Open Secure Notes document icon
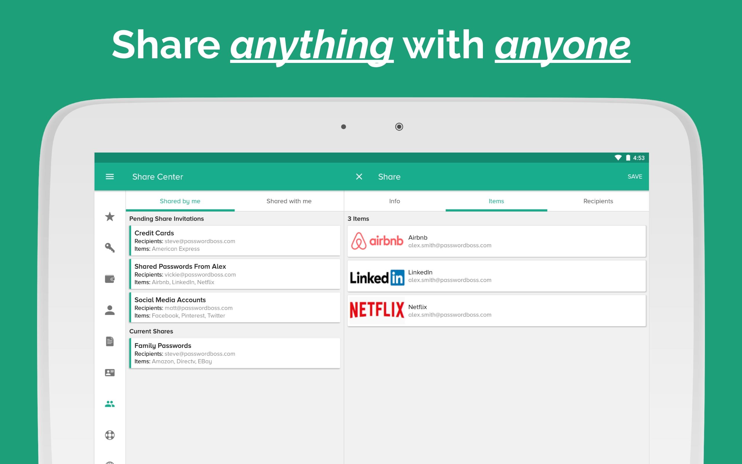Image resolution: width=742 pixels, height=464 pixels. point(110,341)
